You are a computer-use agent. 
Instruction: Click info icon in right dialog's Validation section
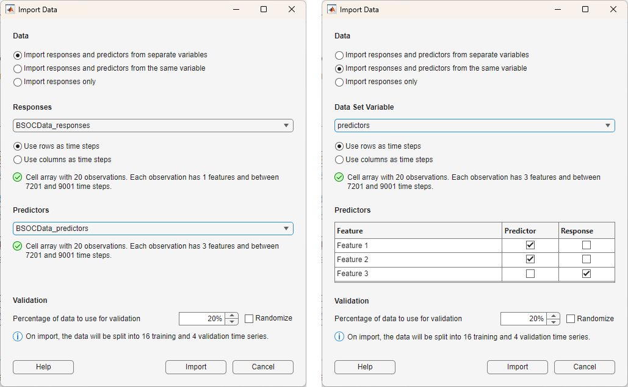(339, 336)
